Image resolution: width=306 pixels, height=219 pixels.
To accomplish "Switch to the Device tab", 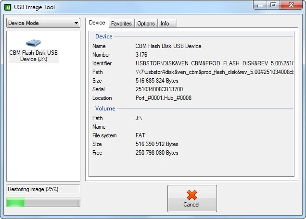I will point(97,23).
